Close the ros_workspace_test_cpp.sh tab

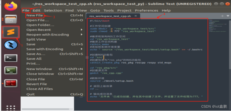tap(136, 16)
